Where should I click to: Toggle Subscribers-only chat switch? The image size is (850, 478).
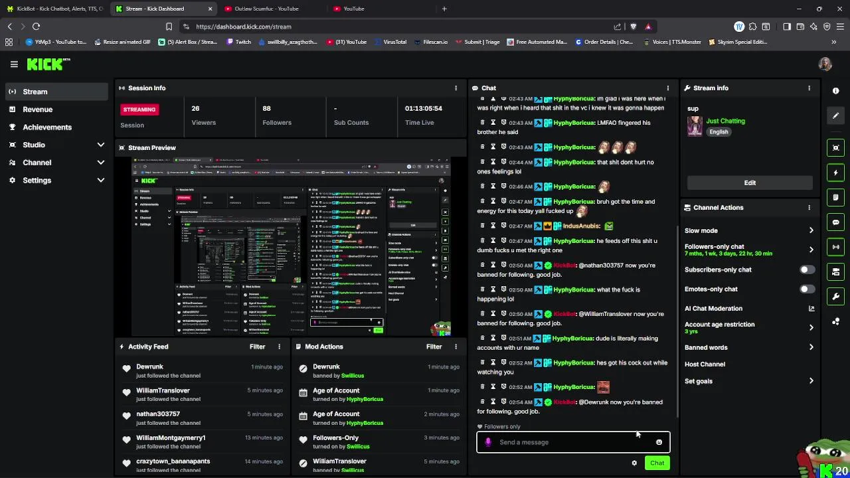click(806, 270)
